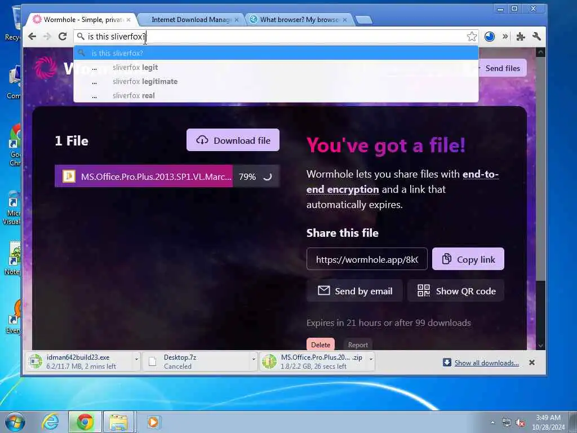
Task: Open the idman642build23.exe download item
Action: [79, 361]
